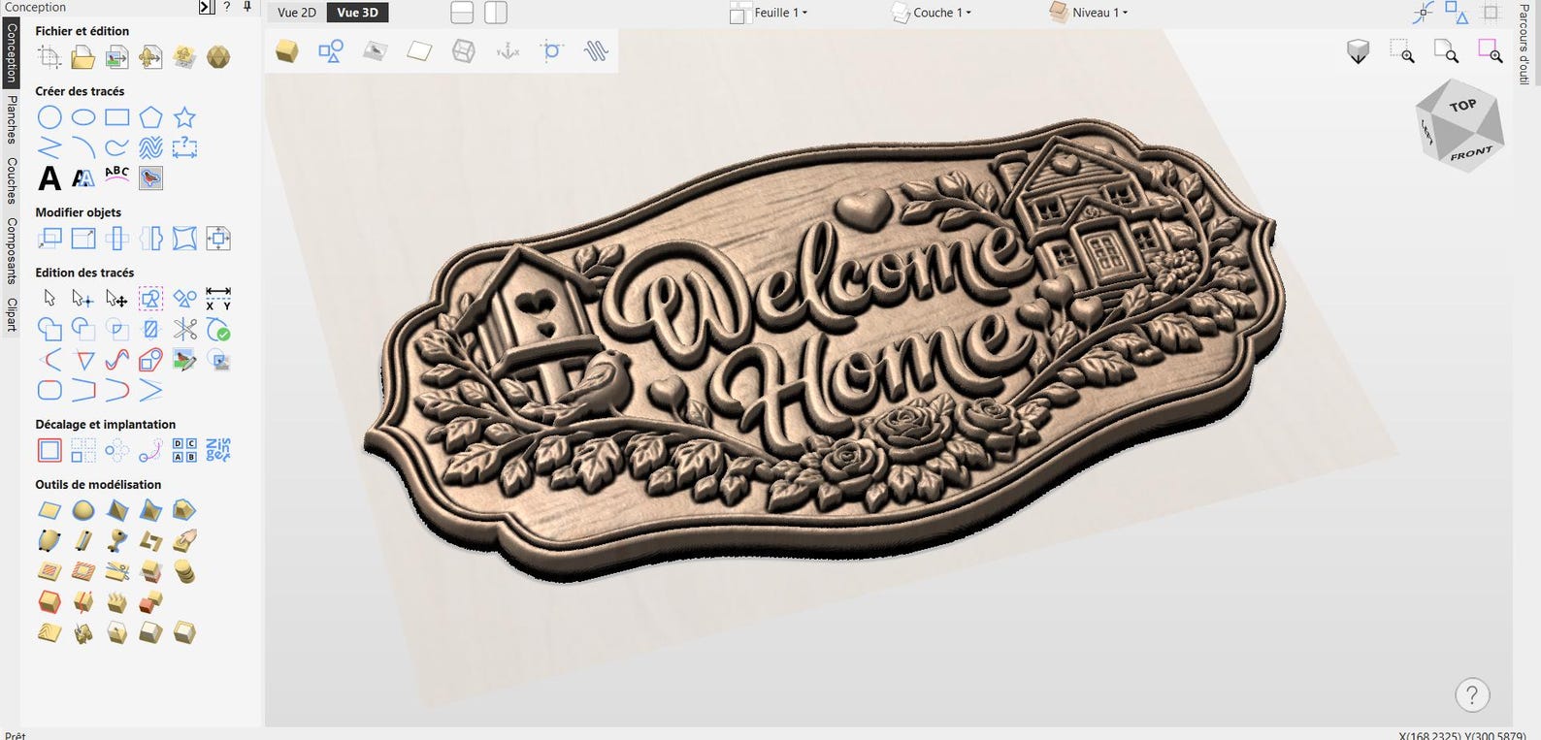Click the round help button in 3D view
This screenshot has width=1541, height=740.
[1472, 694]
